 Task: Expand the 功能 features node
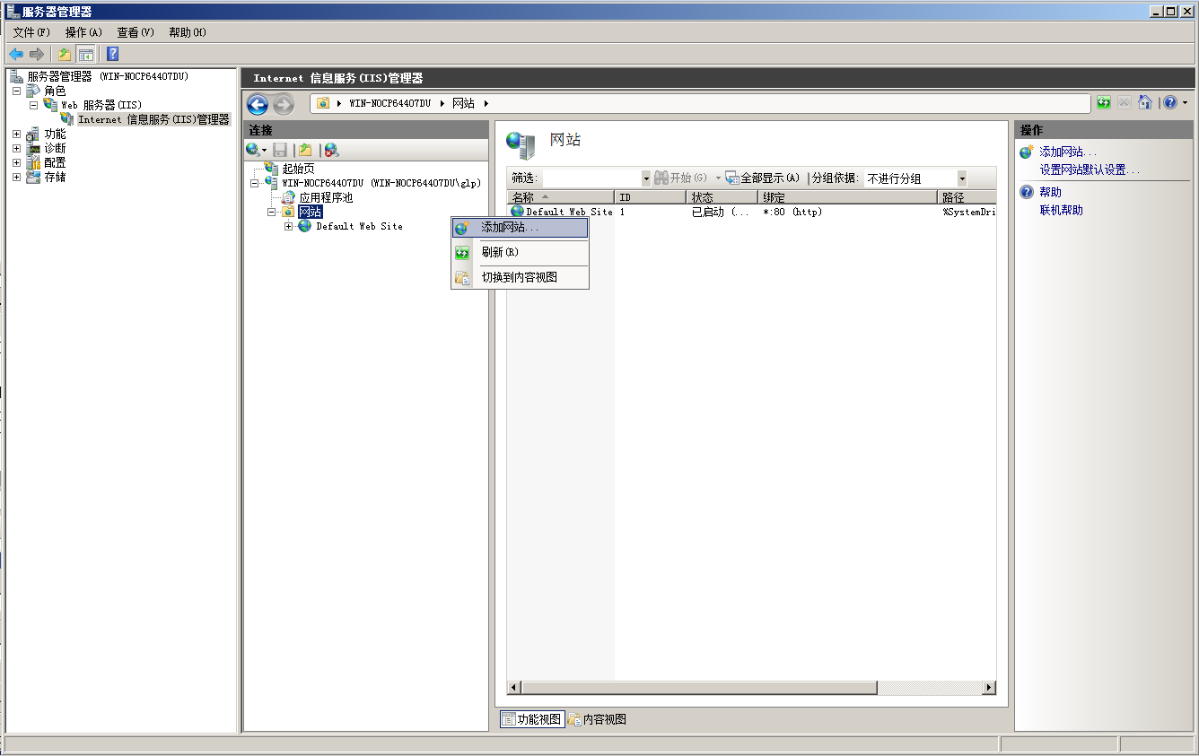(16, 134)
